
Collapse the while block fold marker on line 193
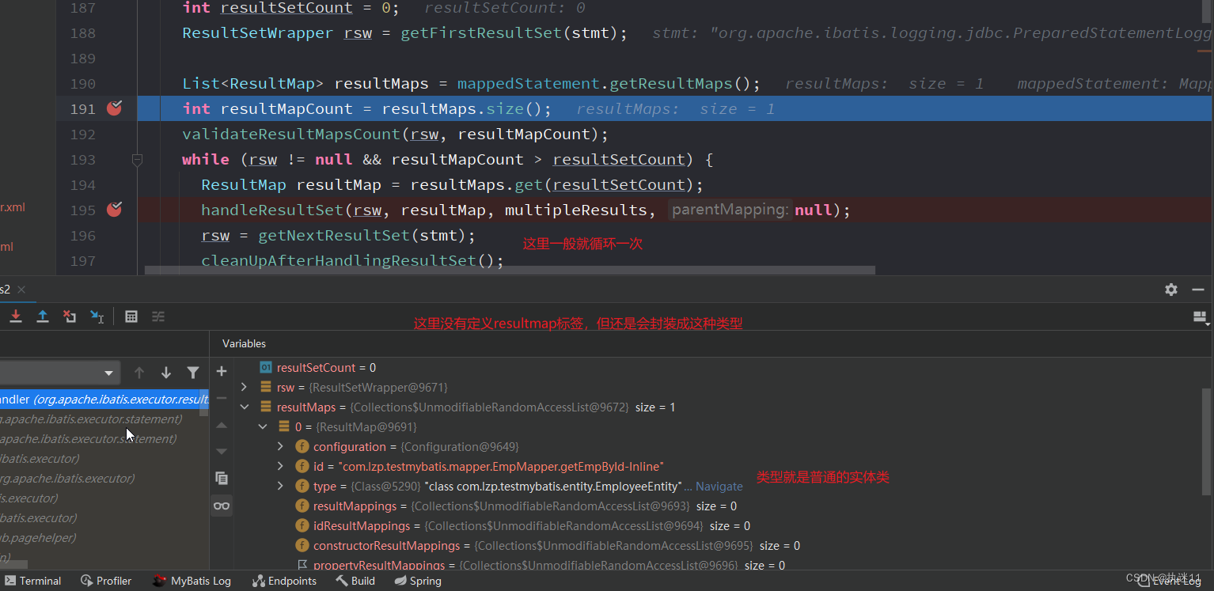coord(137,160)
